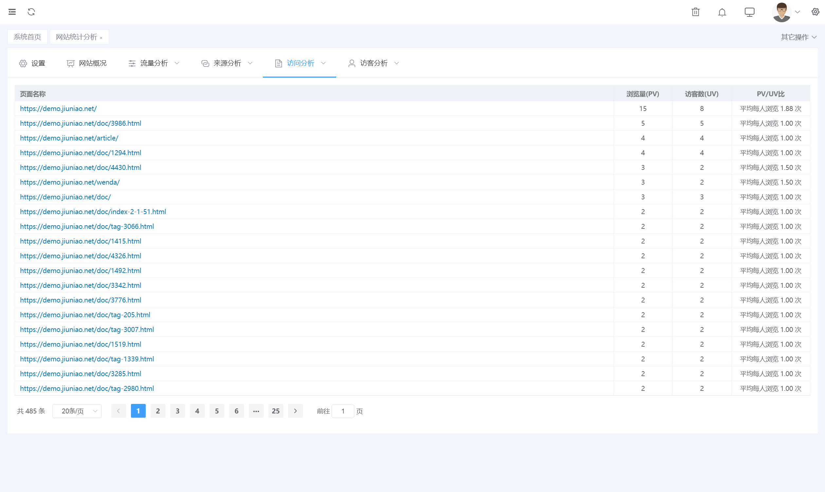This screenshot has width=825, height=492.
Task: Click the document icon beside 访问分析
Action: tap(279, 63)
